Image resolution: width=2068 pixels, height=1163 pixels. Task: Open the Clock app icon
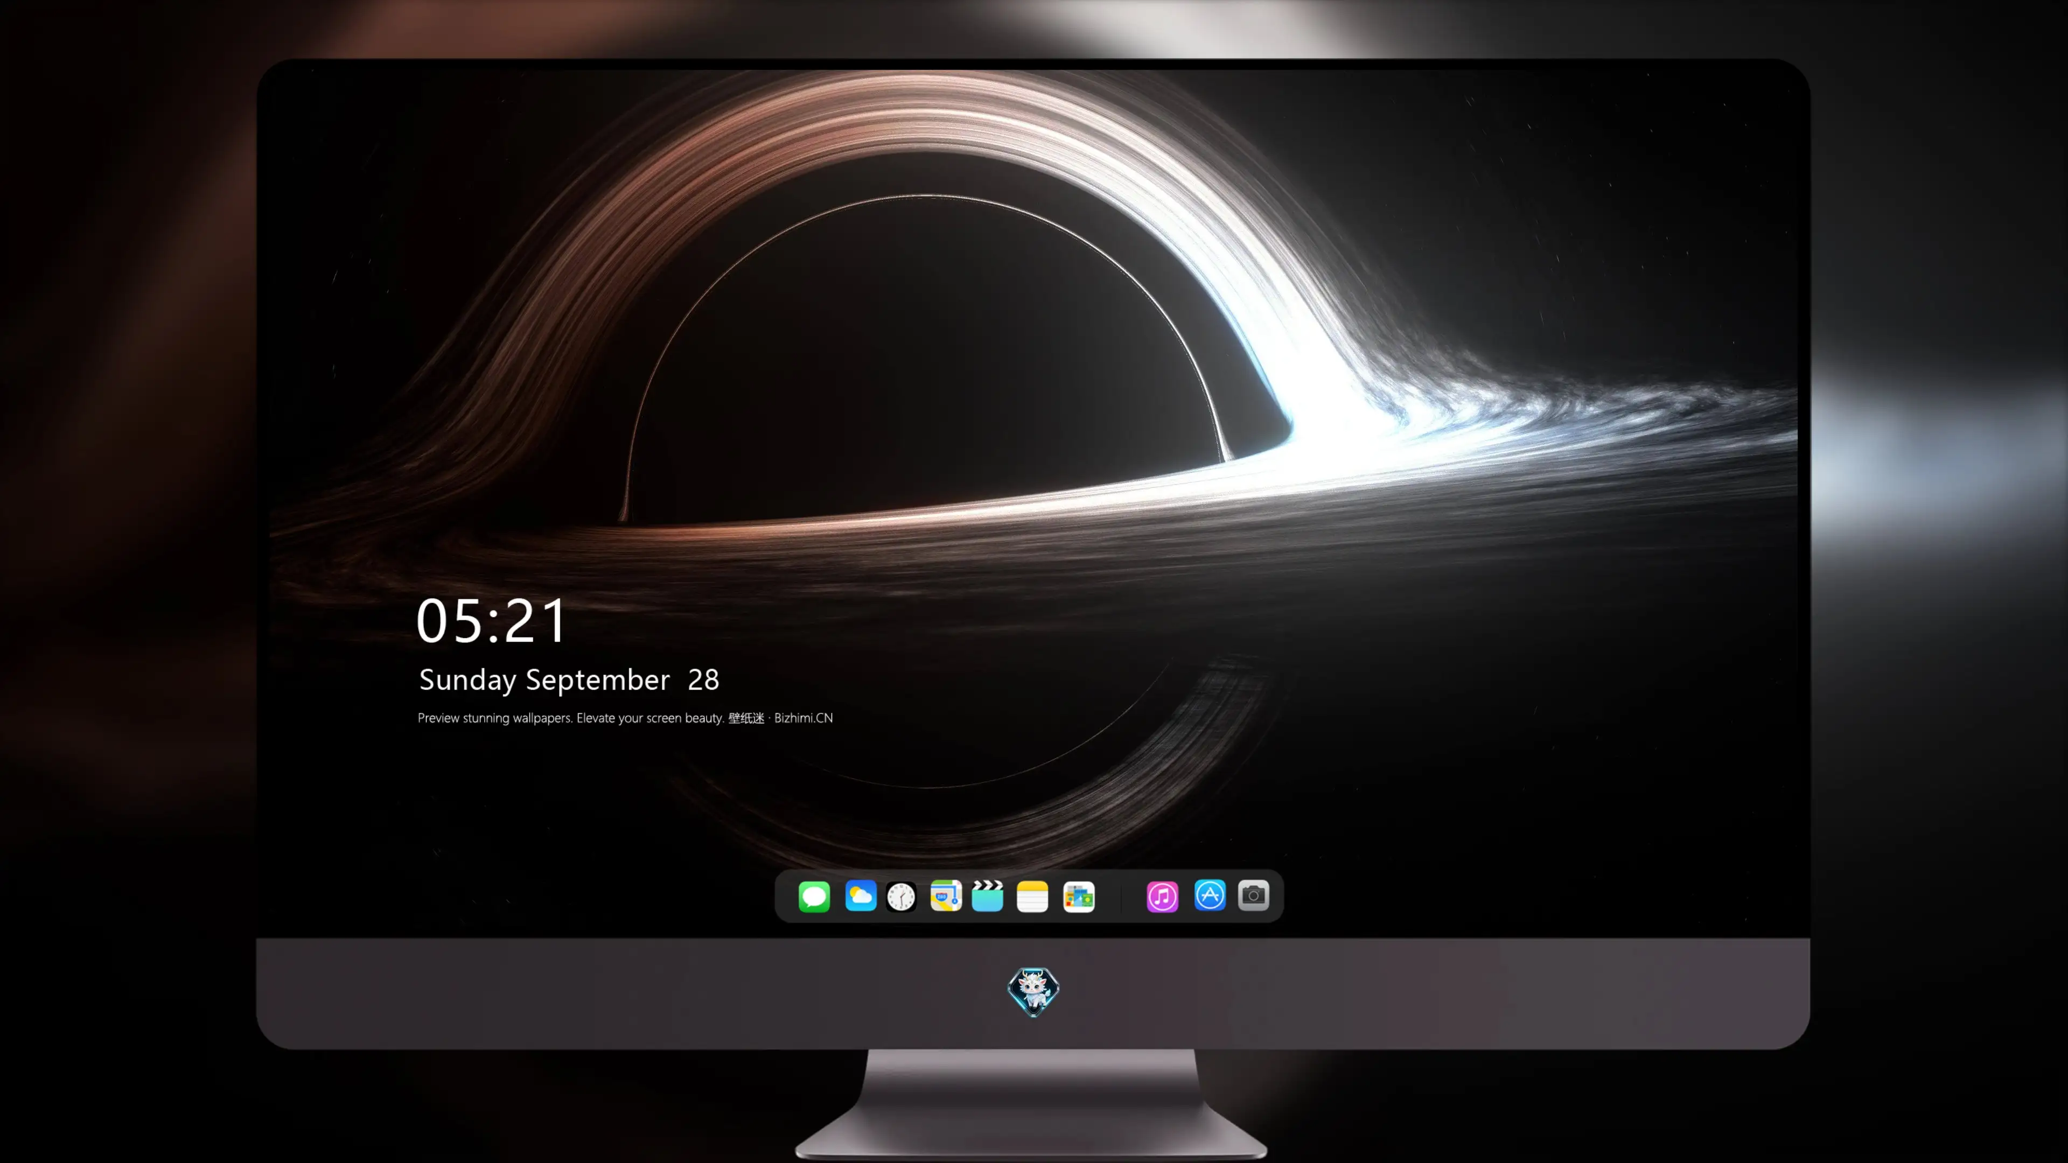click(901, 896)
